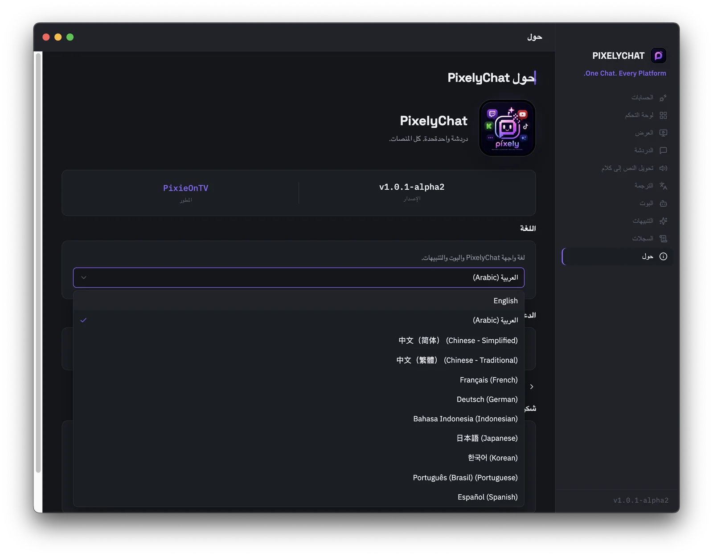Choose Chinese - Traditional language option
This screenshot has width=713, height=557.
pyautogui.click(x=299, y=360)
